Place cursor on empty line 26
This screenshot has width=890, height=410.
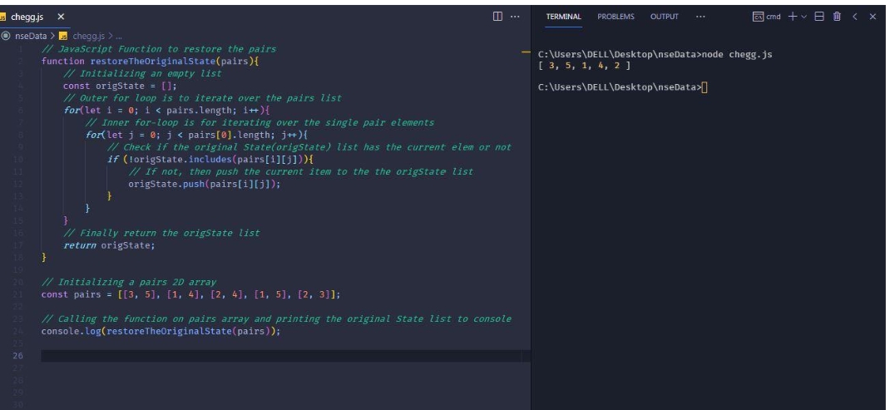250,356
